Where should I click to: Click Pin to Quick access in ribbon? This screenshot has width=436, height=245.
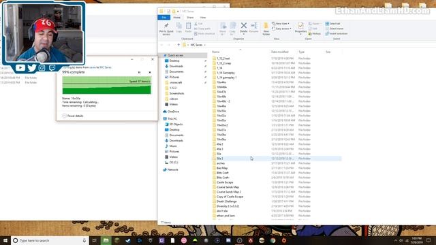[x=166, y=29]
